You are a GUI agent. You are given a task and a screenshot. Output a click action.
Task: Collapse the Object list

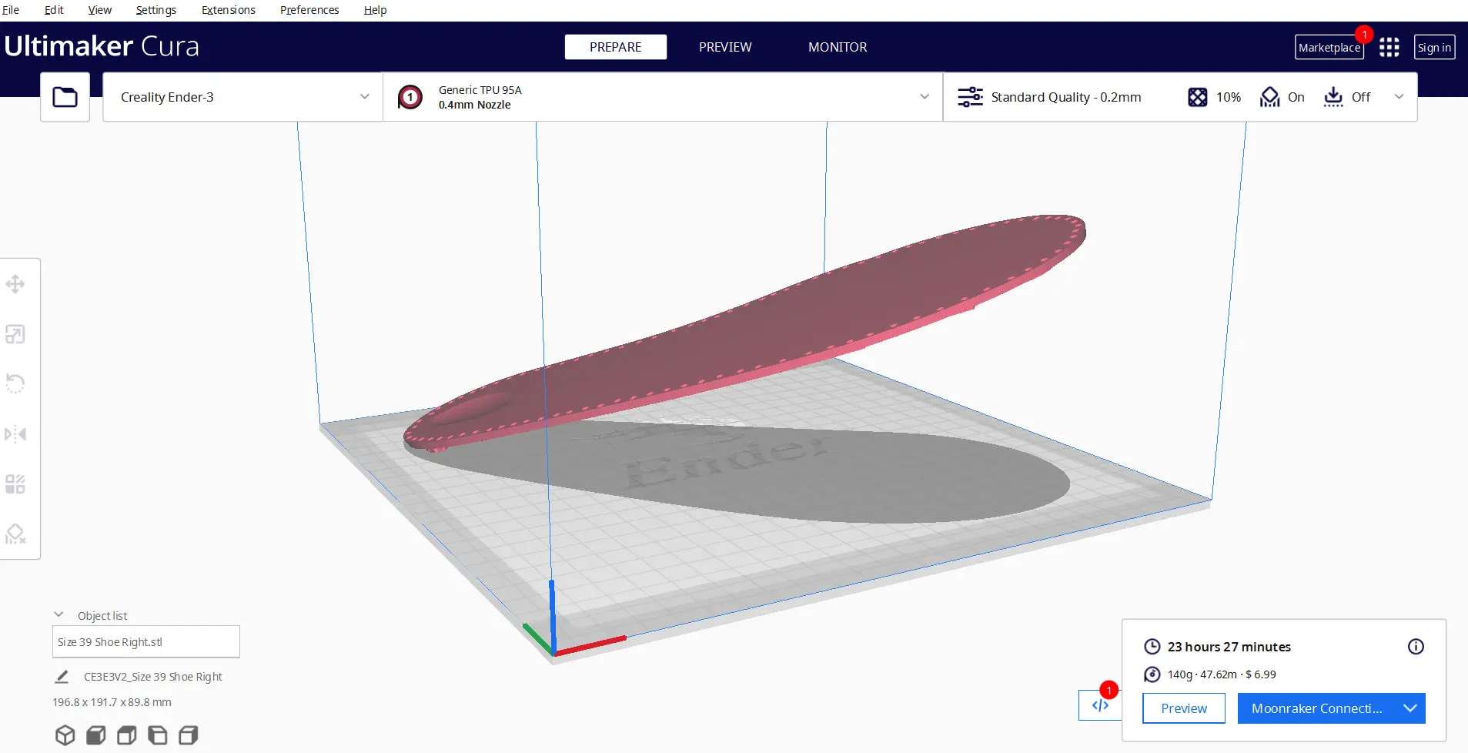coord(59,614)
